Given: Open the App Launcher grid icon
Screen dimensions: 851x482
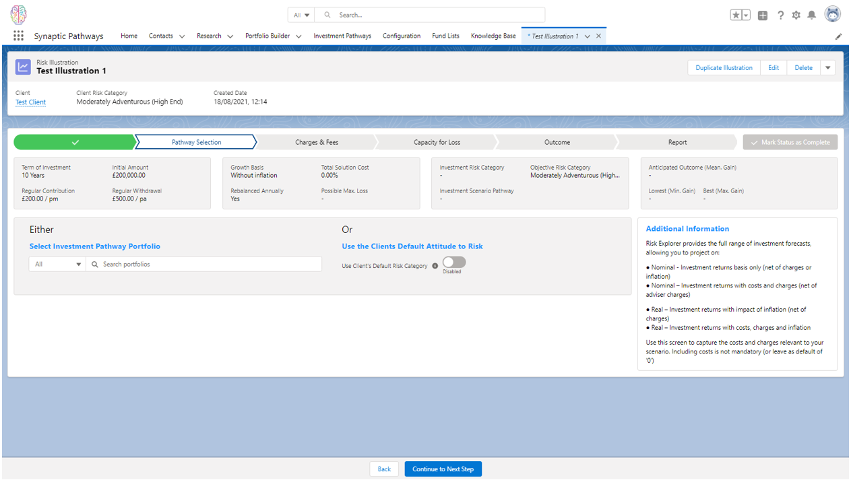Looking at the screenshot, I should tap(18, 36).
